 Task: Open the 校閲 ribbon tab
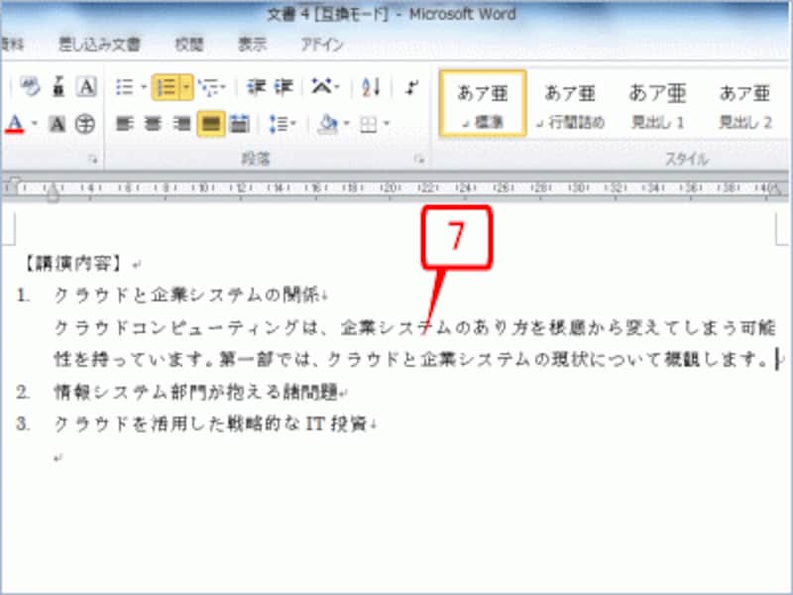[188, 45]
